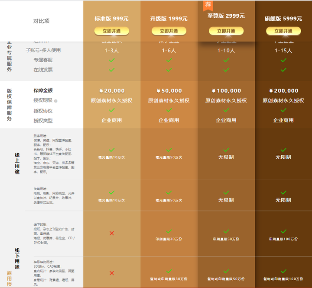Image resolution: width=312 pixels, height=288 pixels.
Task: Click the 专属客服 row label
Action: [x=43, y=60]
